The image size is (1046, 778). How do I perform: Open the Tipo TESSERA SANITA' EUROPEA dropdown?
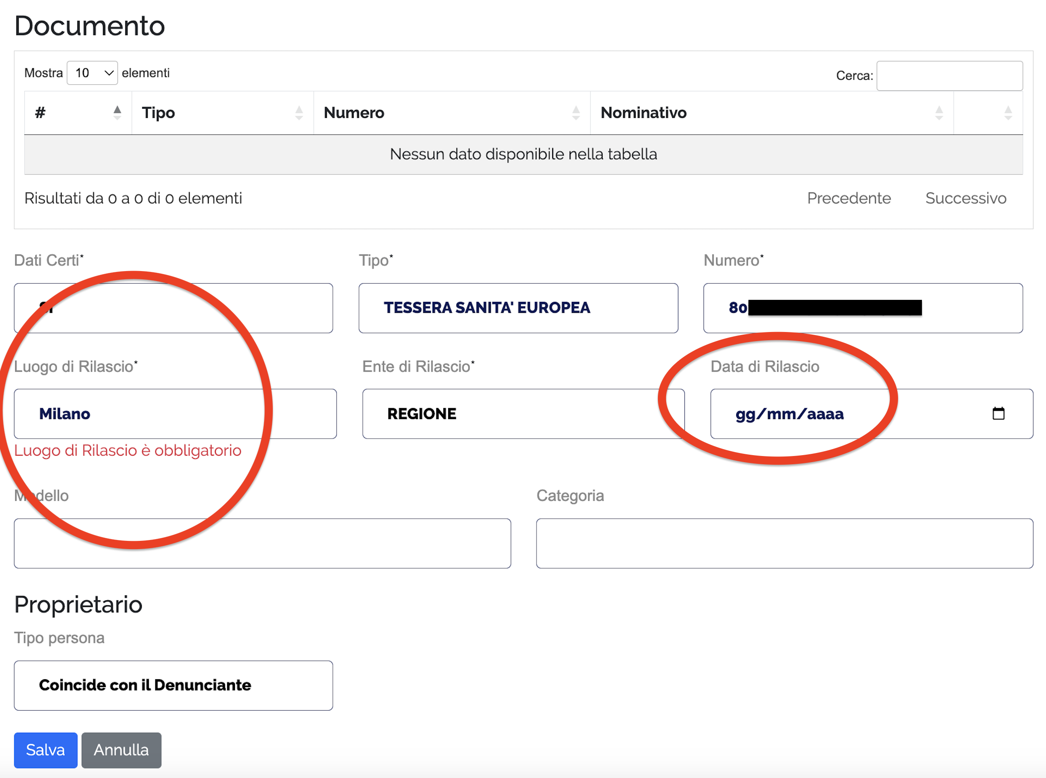pyautogui.click(x=518, y=308)
